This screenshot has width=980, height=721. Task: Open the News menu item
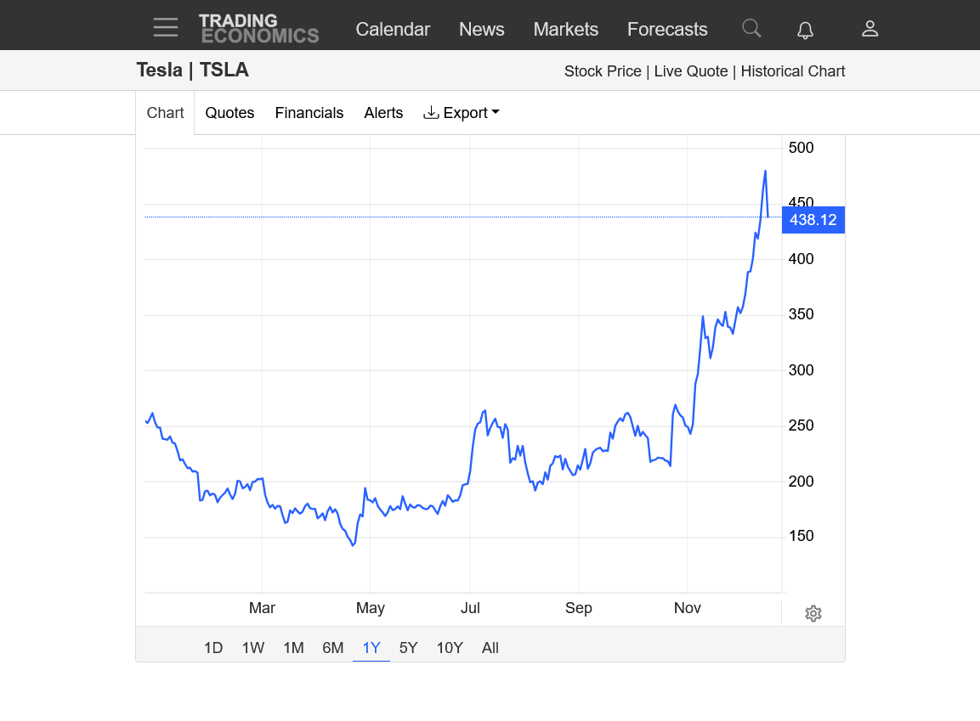(482, 29)
